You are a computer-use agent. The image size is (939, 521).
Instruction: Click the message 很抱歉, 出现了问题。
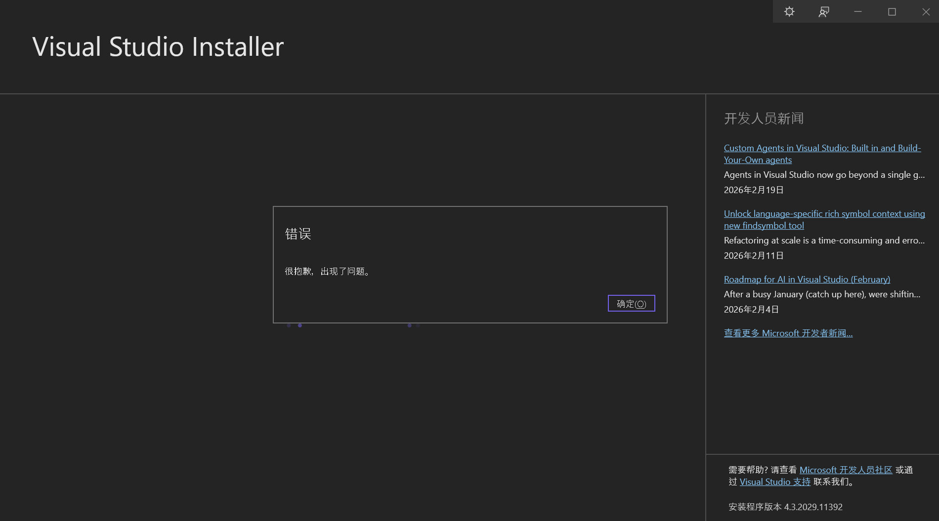[x=328, y=271]
